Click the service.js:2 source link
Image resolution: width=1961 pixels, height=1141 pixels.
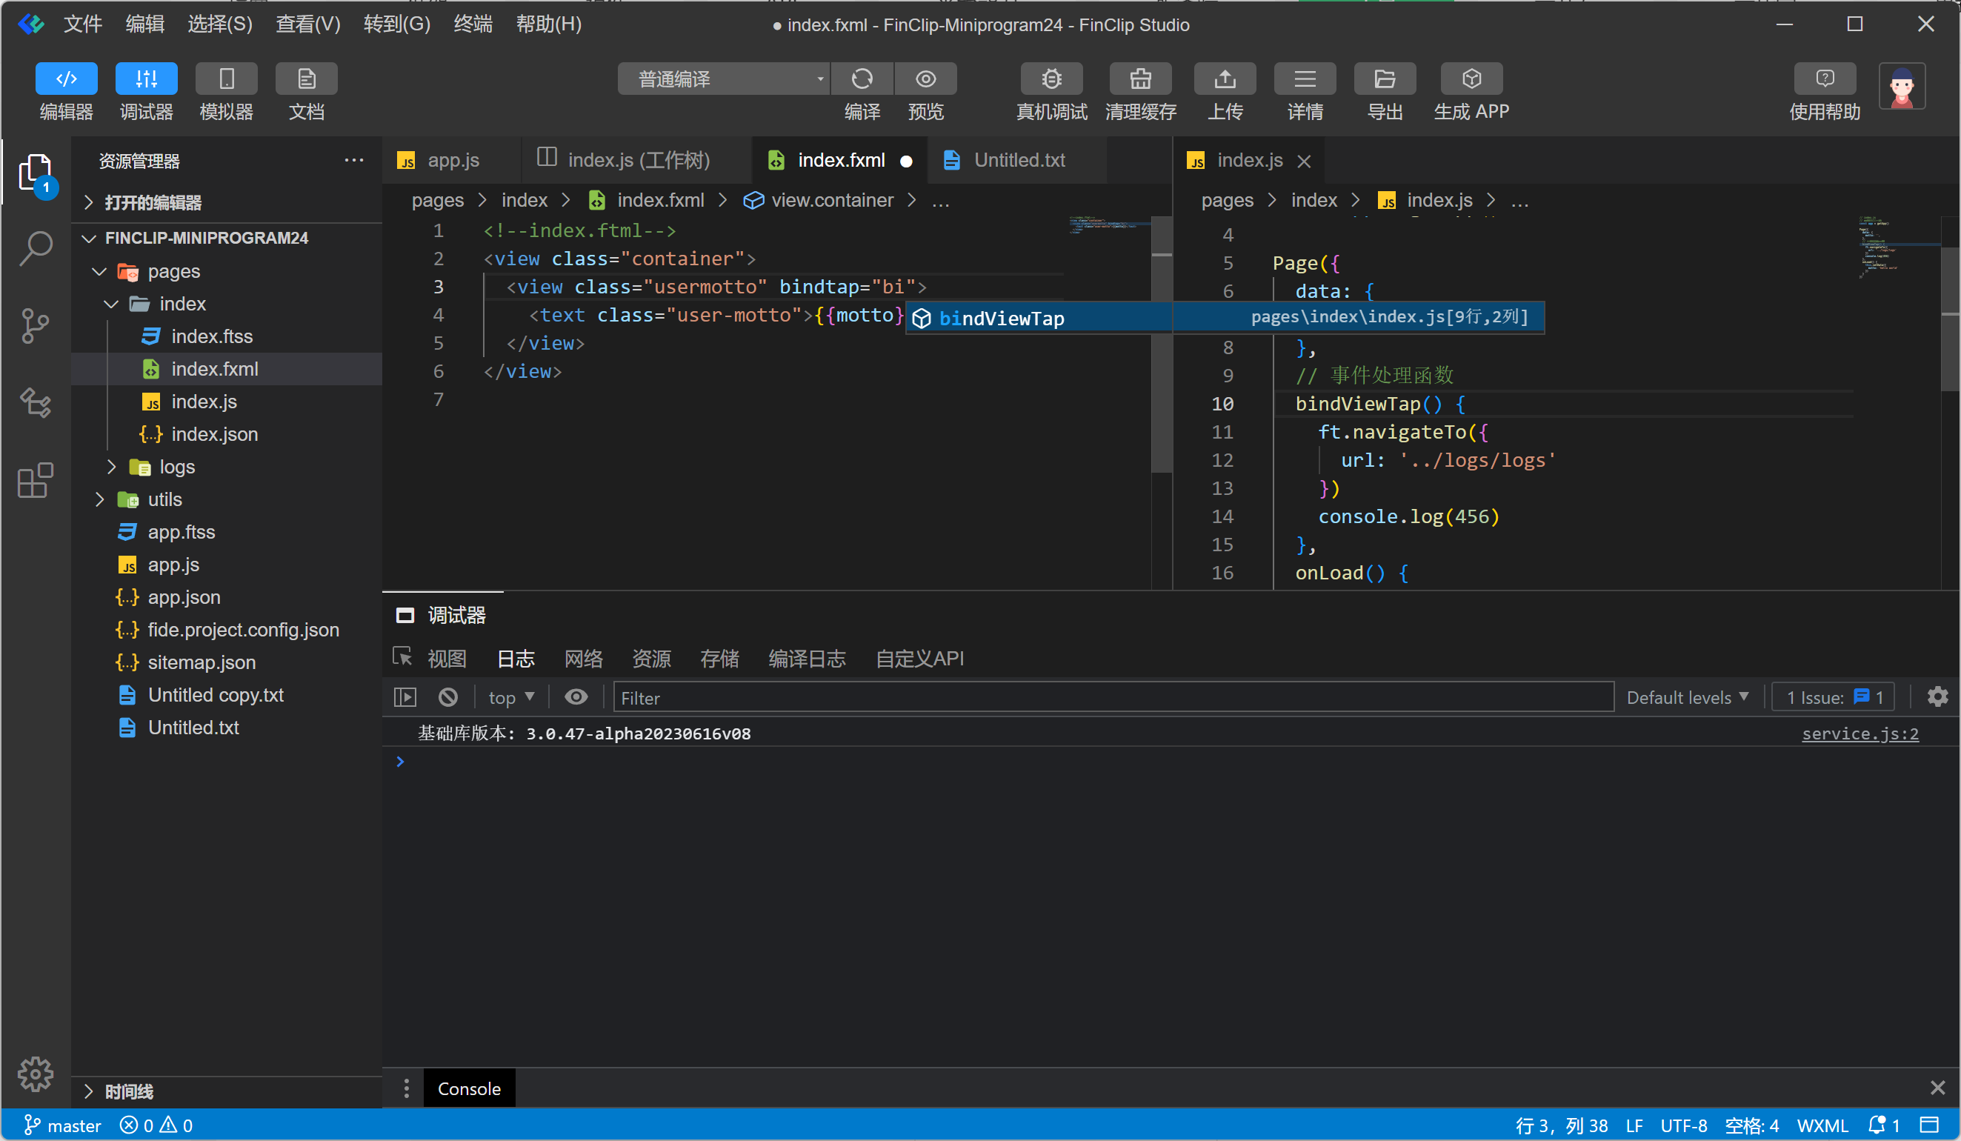[1859, 733]
